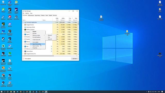
Task: Show hidden system tray icons chevron
Action: point(147,92)
